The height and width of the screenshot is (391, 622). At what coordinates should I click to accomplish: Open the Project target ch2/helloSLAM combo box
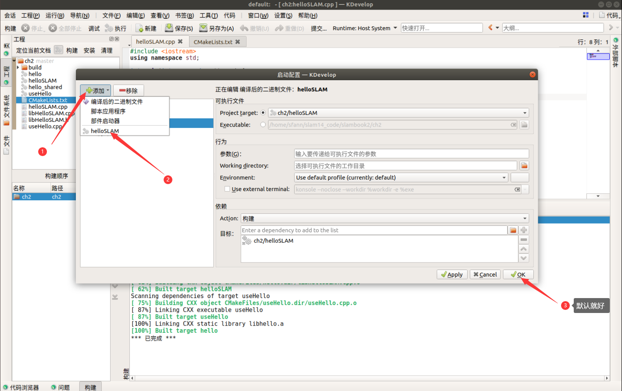pos(398,113)
